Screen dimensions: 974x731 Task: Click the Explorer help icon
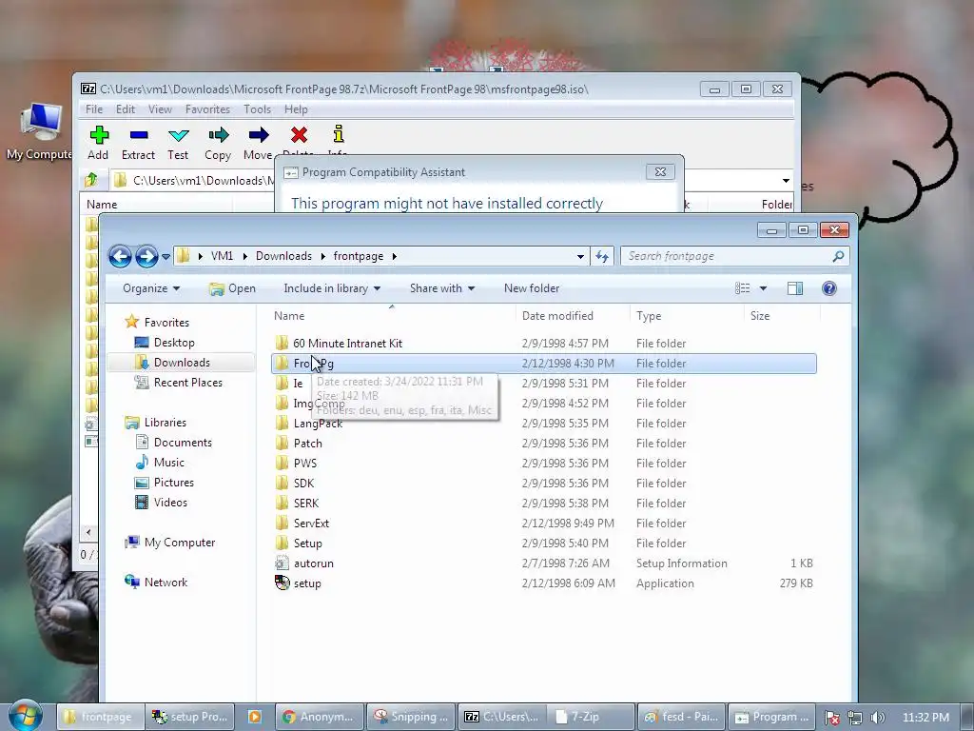tap(829, 288)
